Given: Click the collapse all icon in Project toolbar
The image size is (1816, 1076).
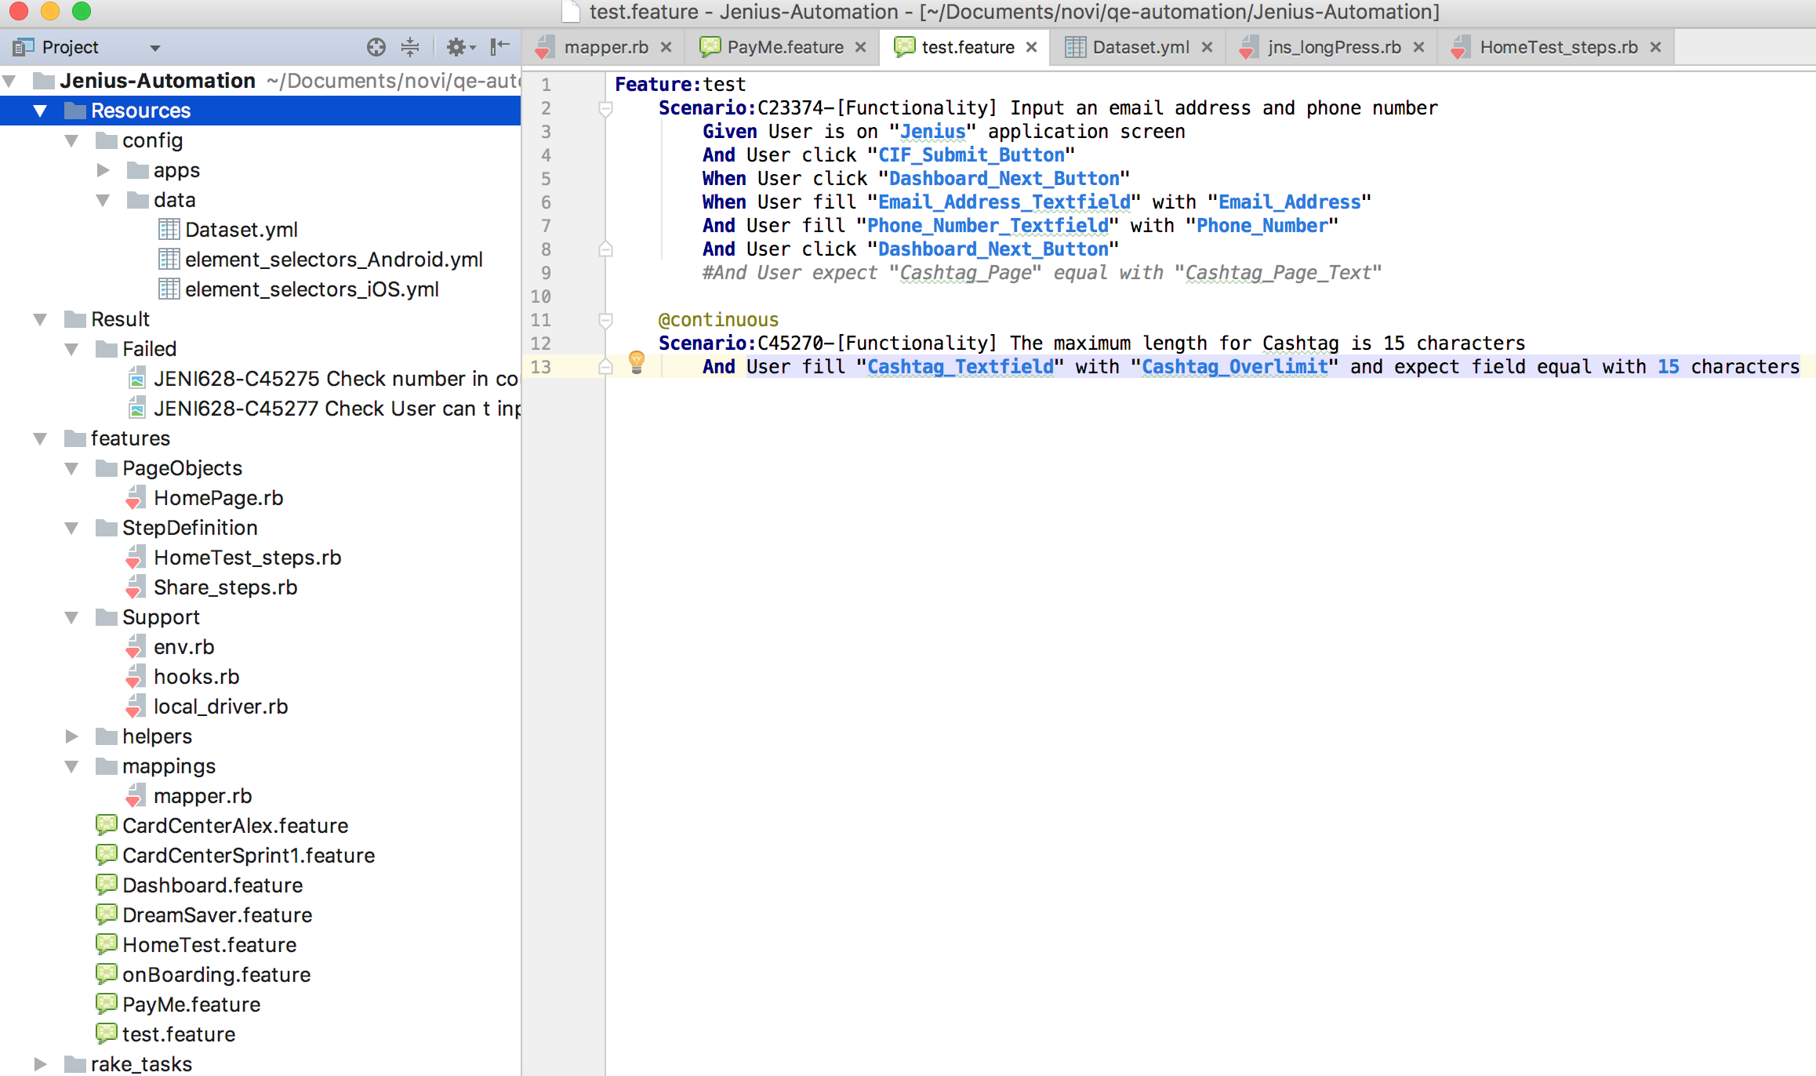Looking at the screenshot, I should click(410, 47).
